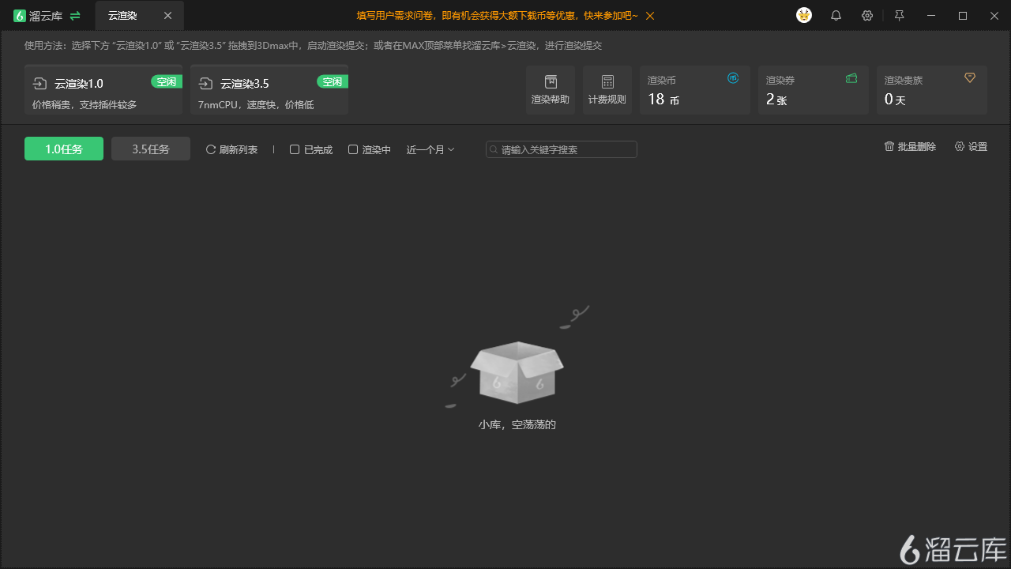Click the green swap arrows icon
This screenshot has height=569, width=1011.
[x=75, y=16]
